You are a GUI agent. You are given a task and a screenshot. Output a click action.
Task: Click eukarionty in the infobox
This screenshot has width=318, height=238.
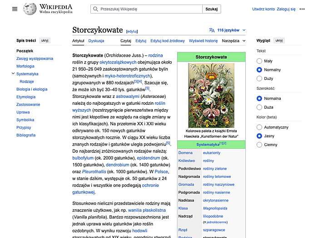click(212, 153)
